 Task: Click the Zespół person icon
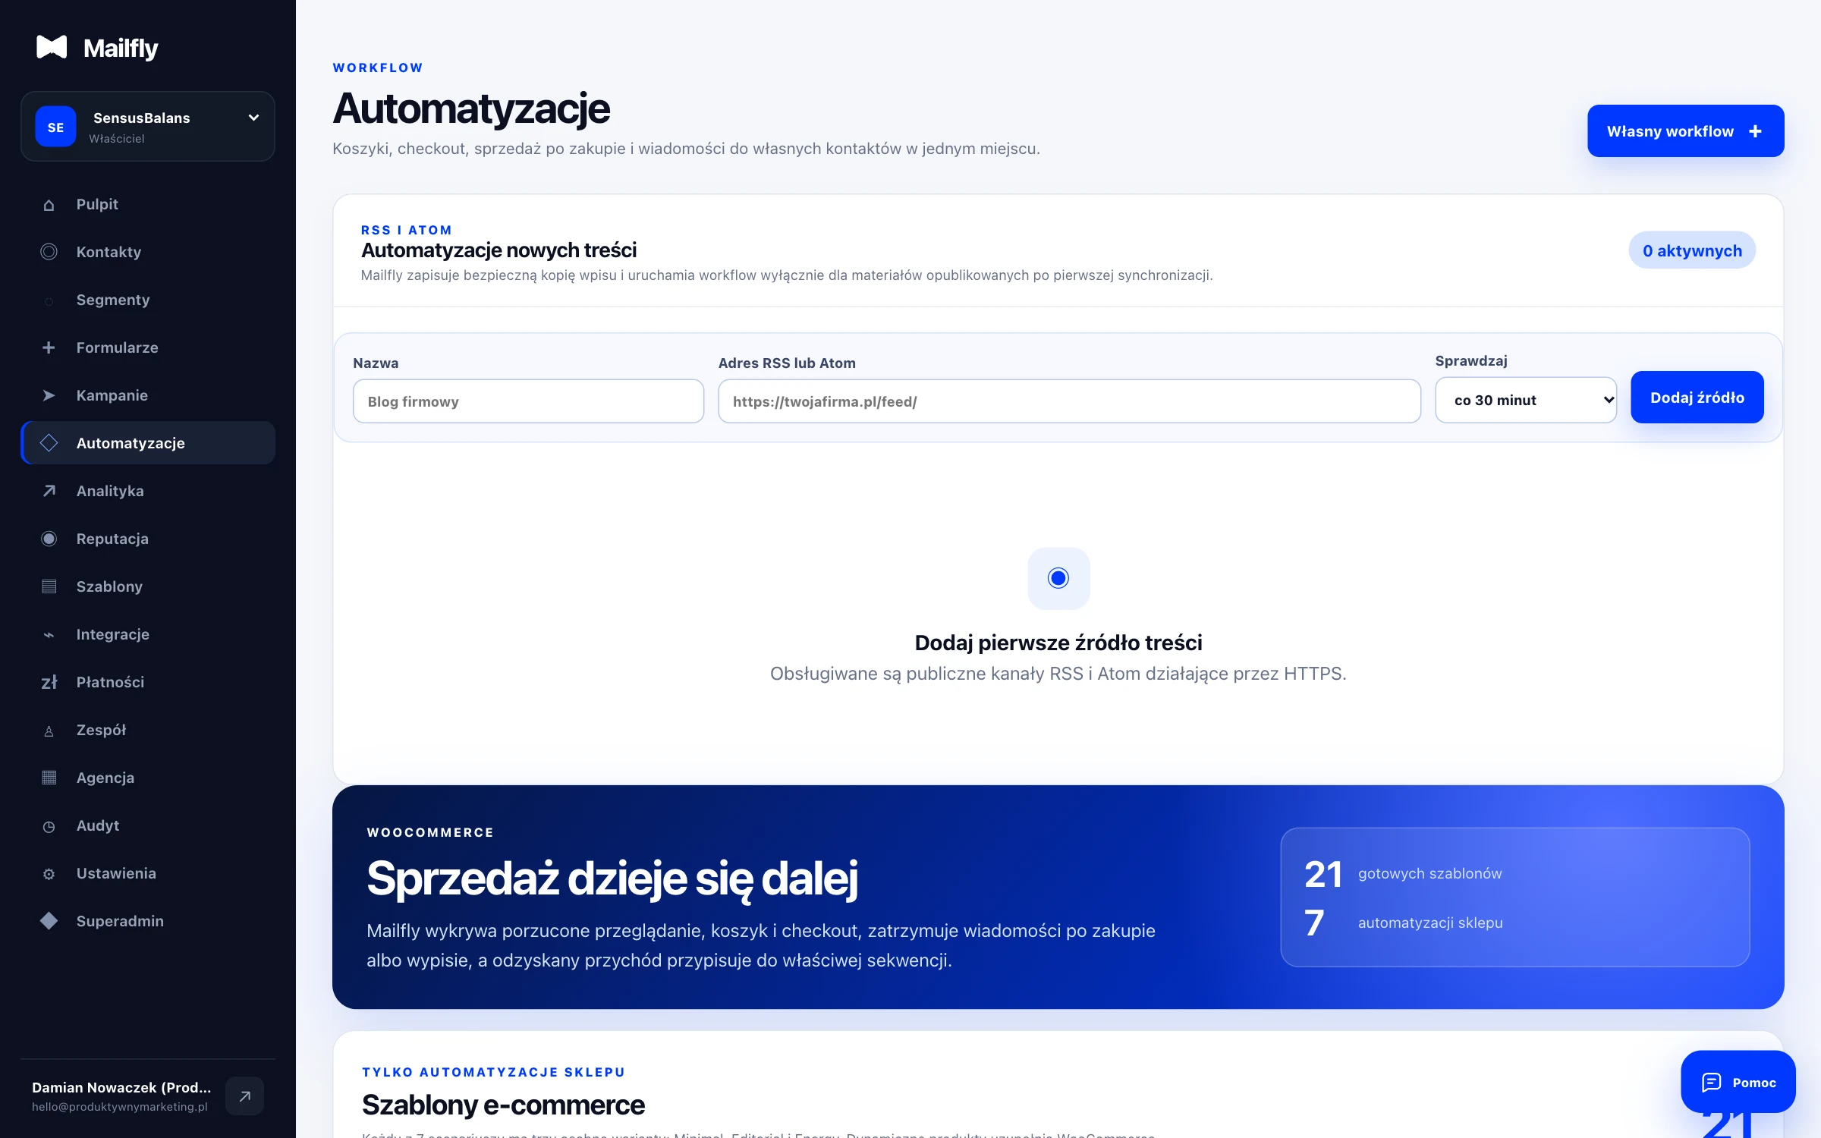pyautogui.click(x=49, y=731)
